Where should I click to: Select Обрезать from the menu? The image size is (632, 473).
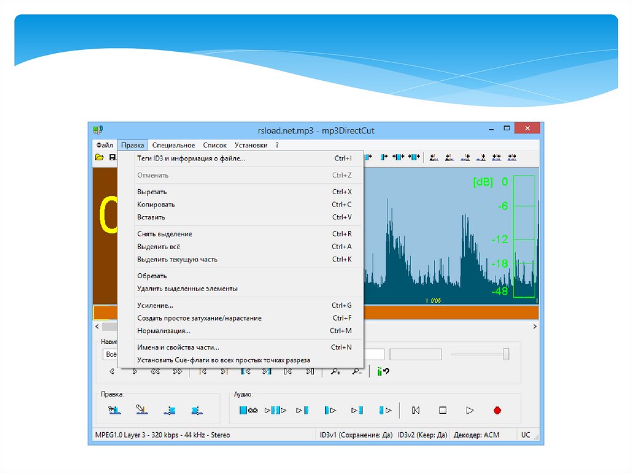tap(241, 276)
